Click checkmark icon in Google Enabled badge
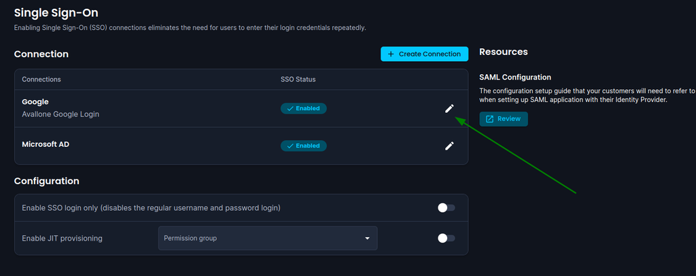 (x=290, y=109)
